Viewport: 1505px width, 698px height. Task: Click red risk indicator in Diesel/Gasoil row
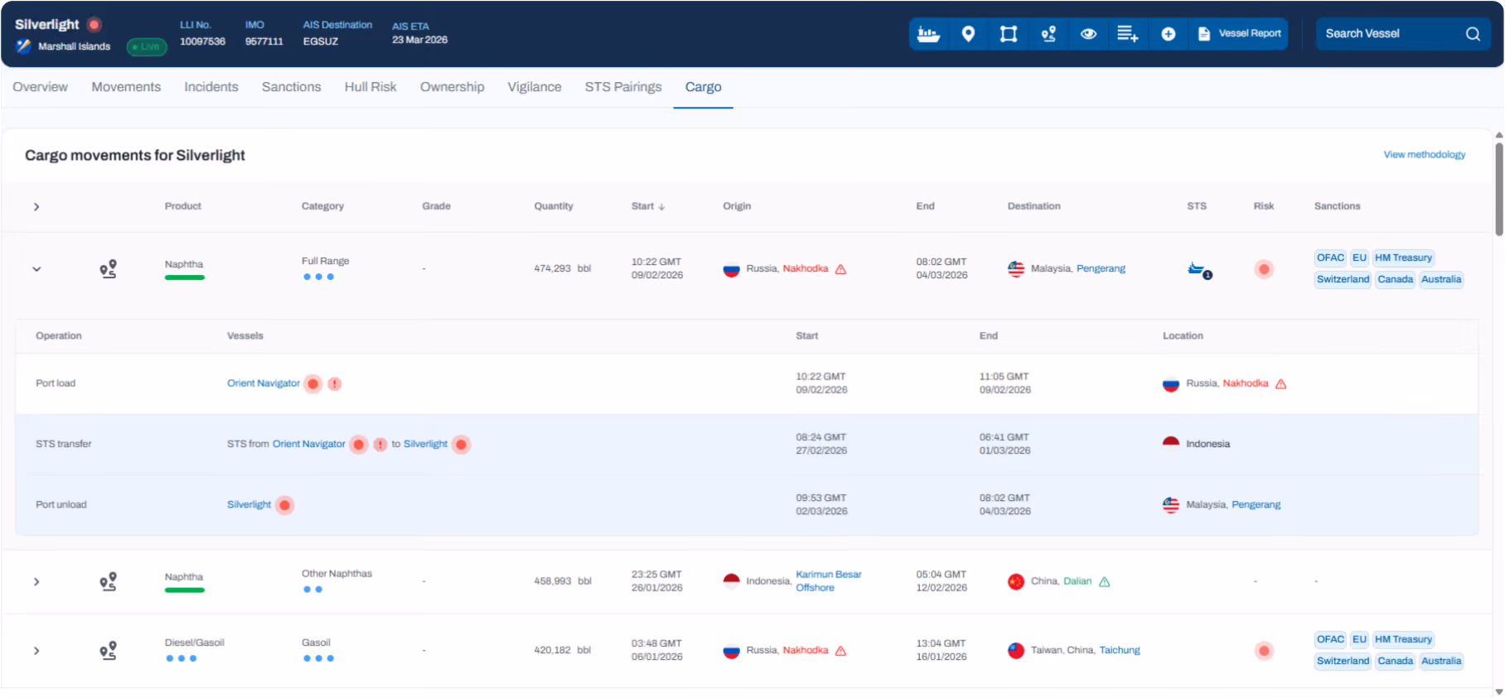[1263, 651]
